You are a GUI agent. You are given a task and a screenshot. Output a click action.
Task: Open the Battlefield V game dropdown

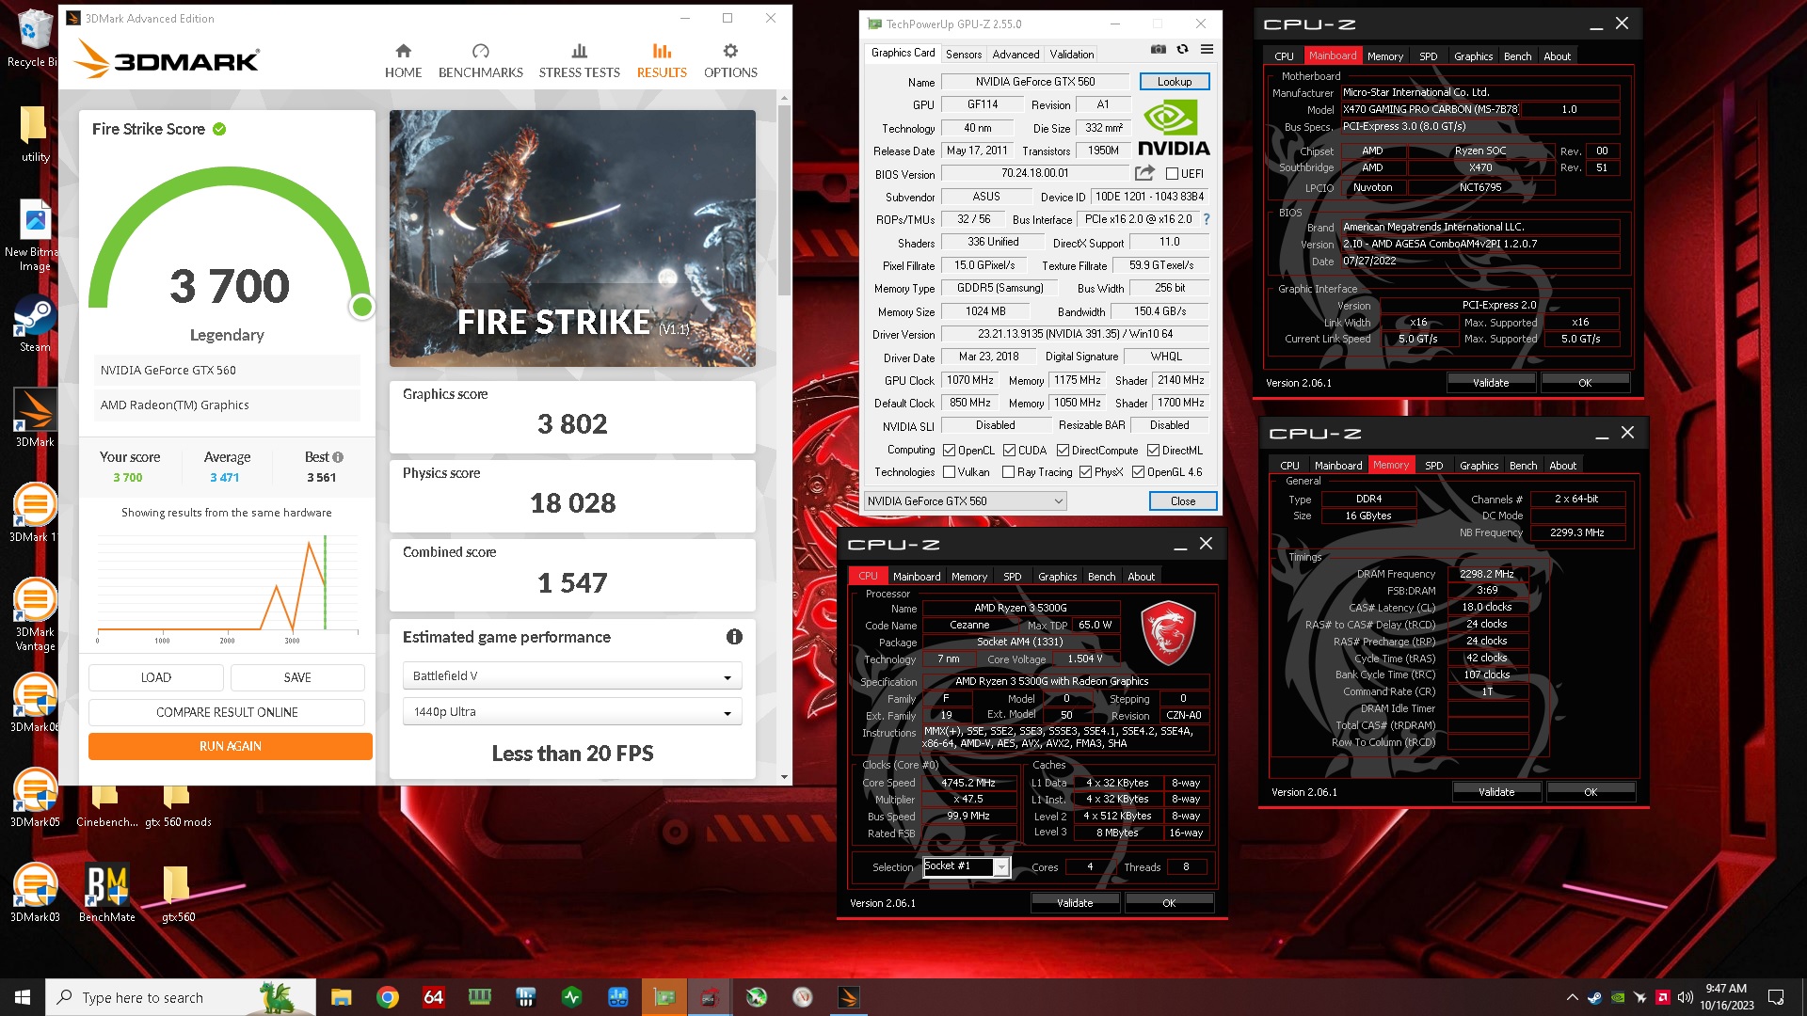572,676
